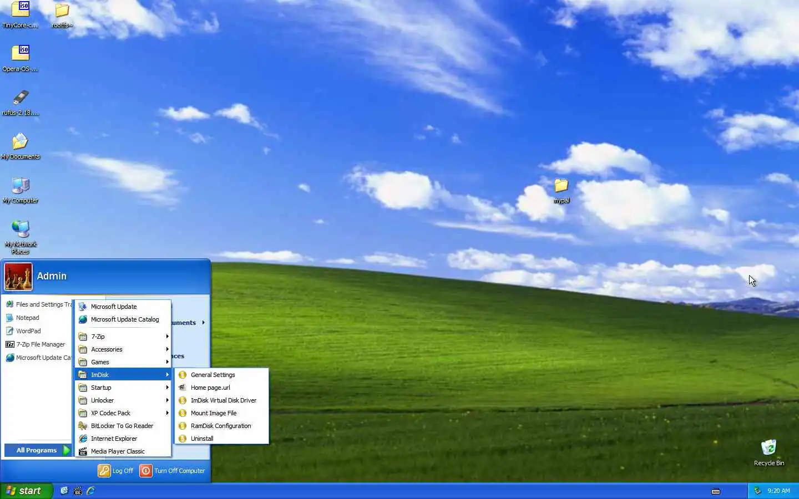Open Files and Settings Transfer Wizard entry
Screen dimensions: 799x499
pyautogui.click(x=38, y=304)
